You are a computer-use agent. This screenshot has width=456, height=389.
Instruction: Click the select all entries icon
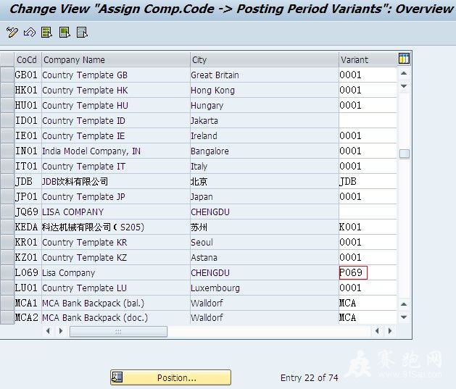[47, 33]
